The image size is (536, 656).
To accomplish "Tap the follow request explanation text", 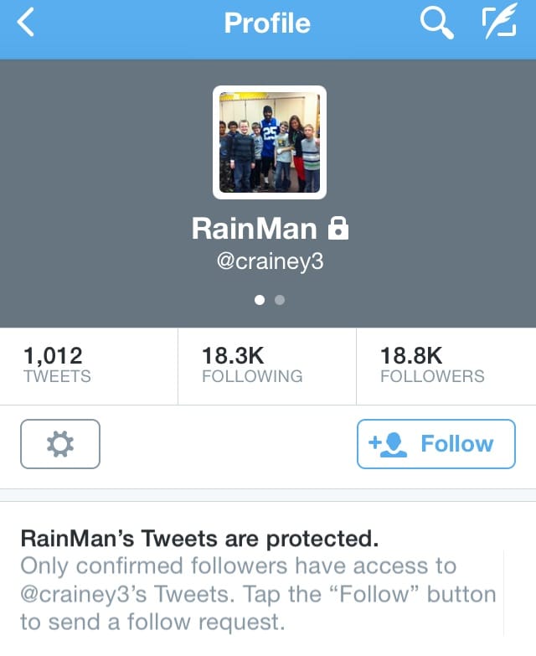I will pyautogui.click(x=258, y=594).
